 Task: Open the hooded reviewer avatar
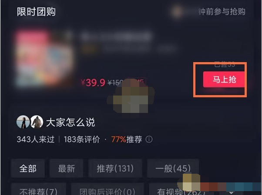click(37, 122)
